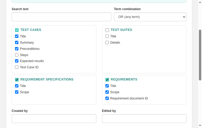Click the REQUIREMENT SPECIFICATIONS heading label

click(x=47, y=79)
